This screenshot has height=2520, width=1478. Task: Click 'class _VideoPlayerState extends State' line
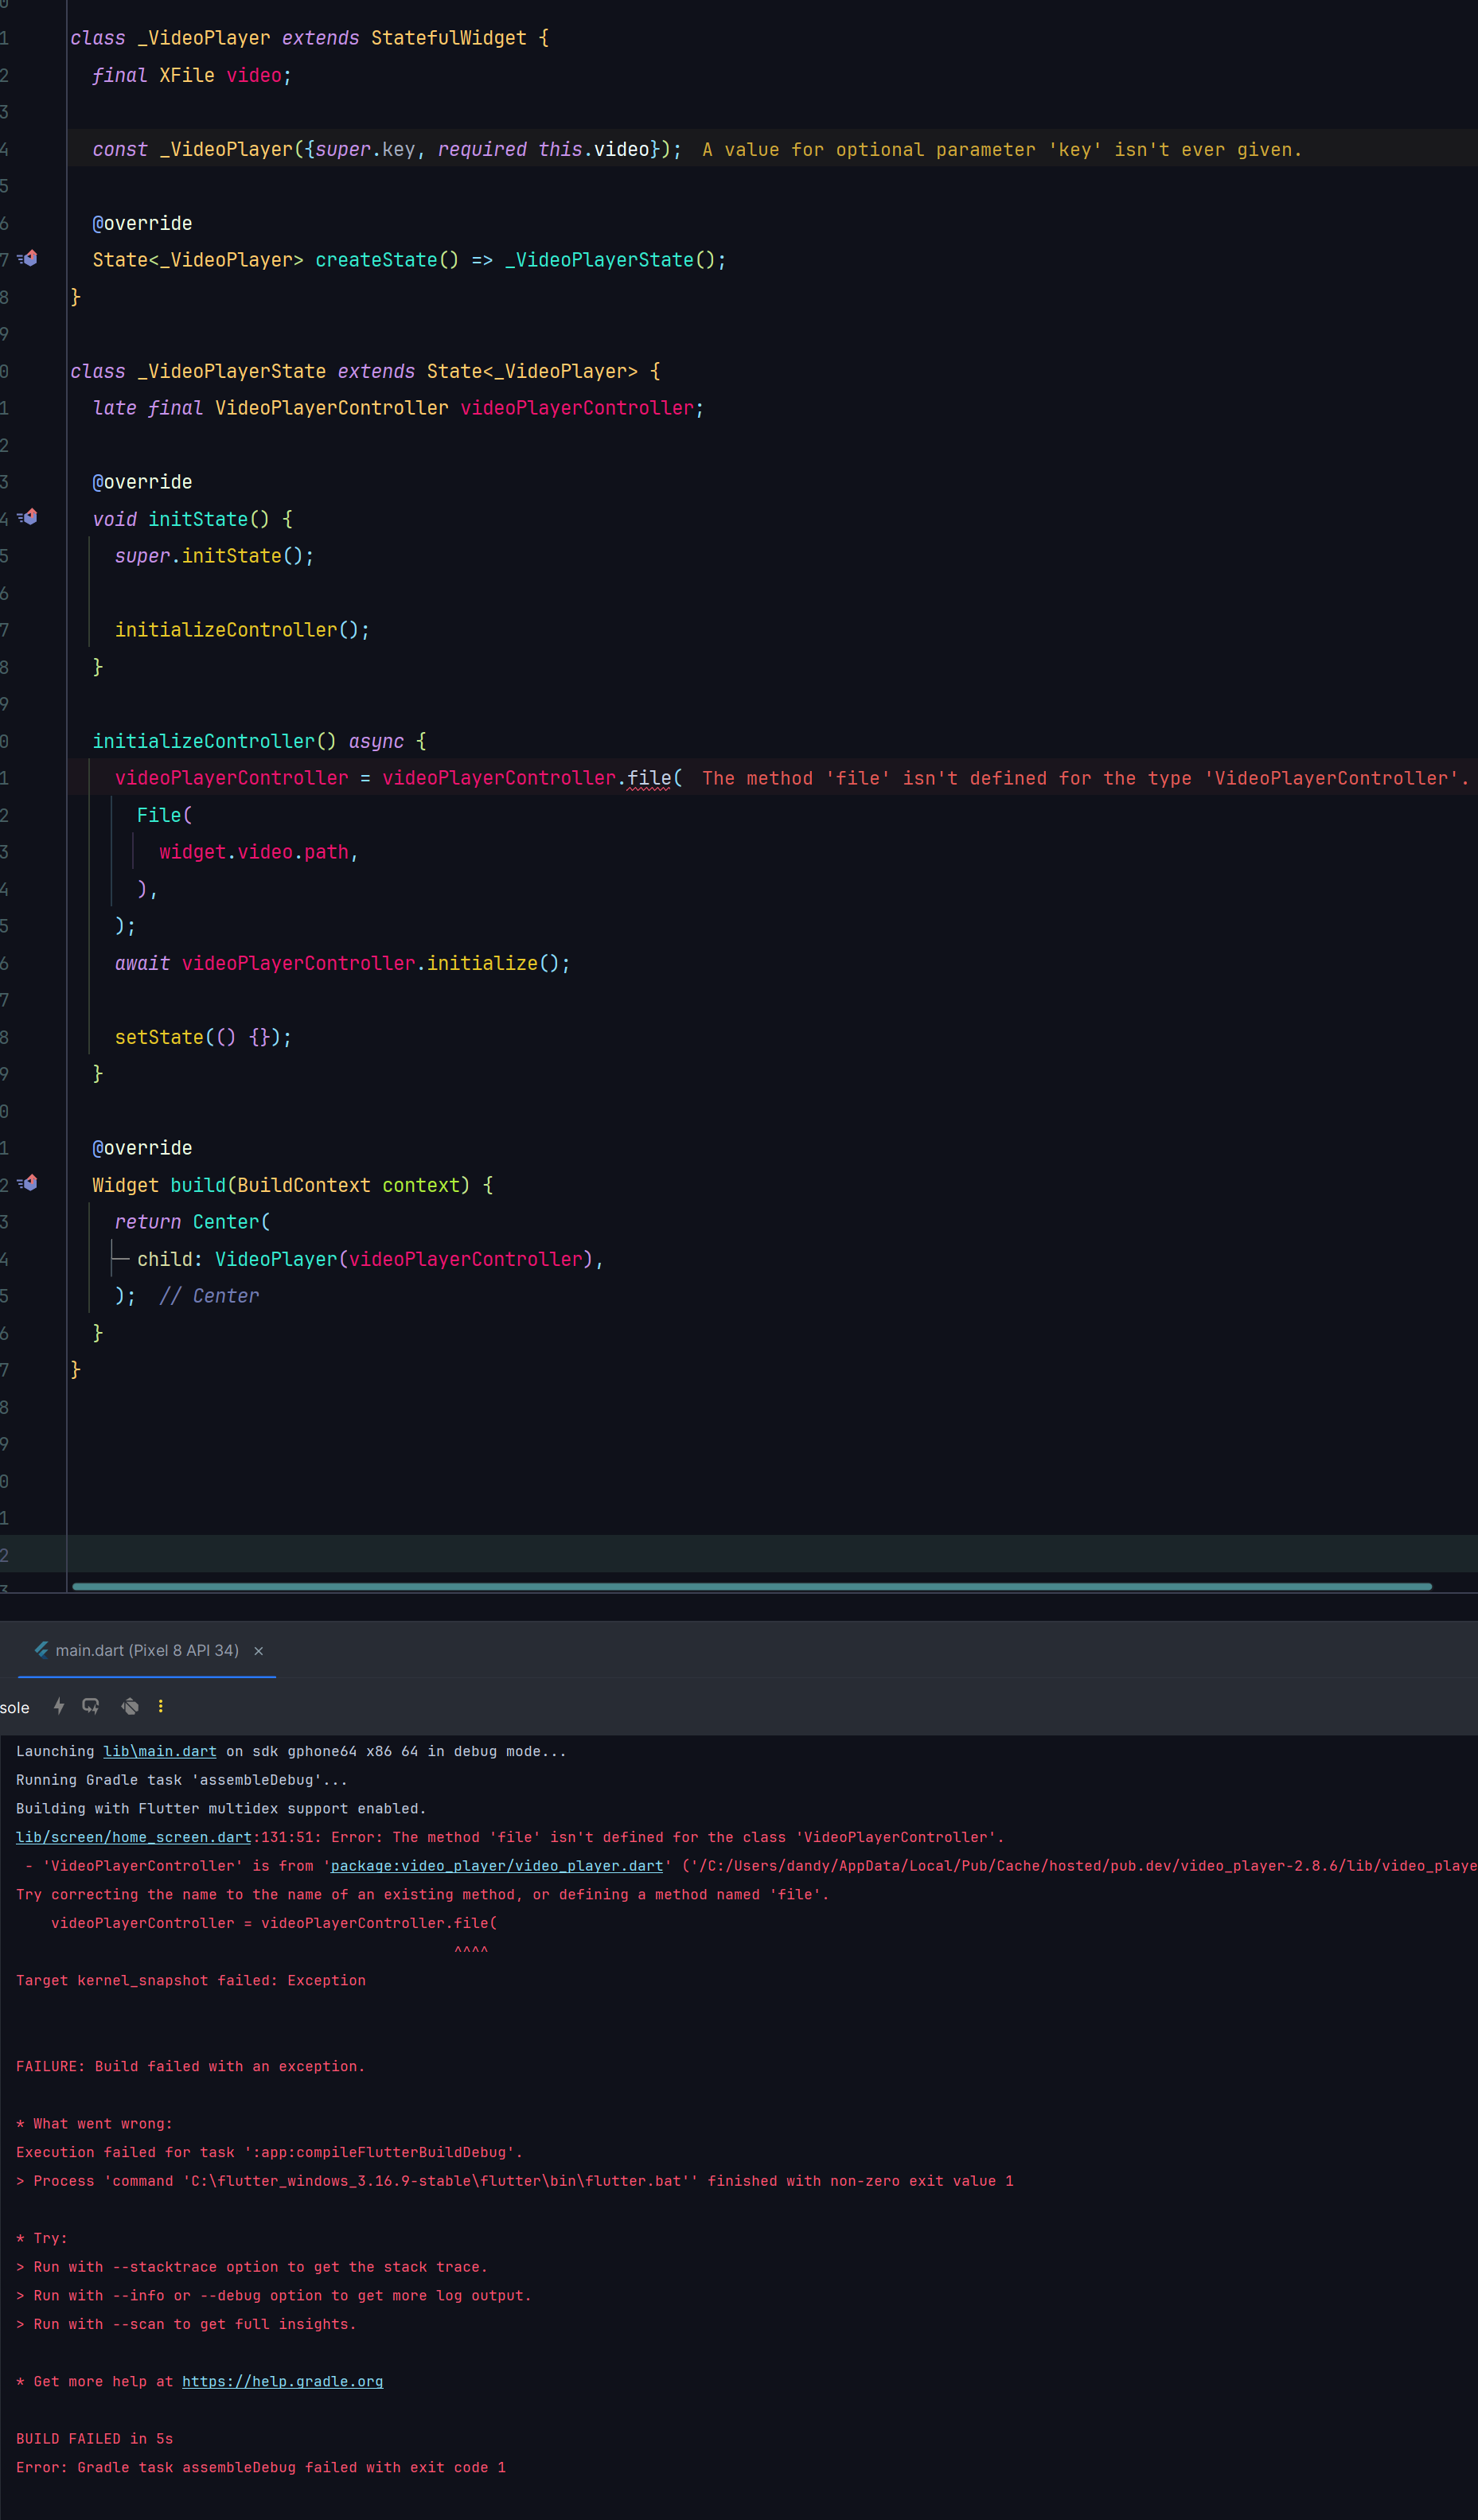[x=365, y=371]
